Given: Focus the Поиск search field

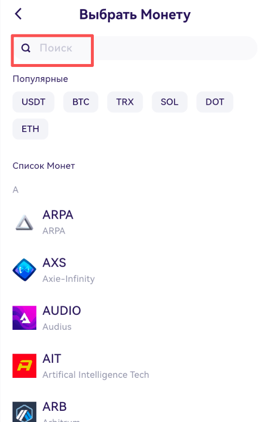Looking at the screenshot, I should pyautogui.click(x=135, y=48).
